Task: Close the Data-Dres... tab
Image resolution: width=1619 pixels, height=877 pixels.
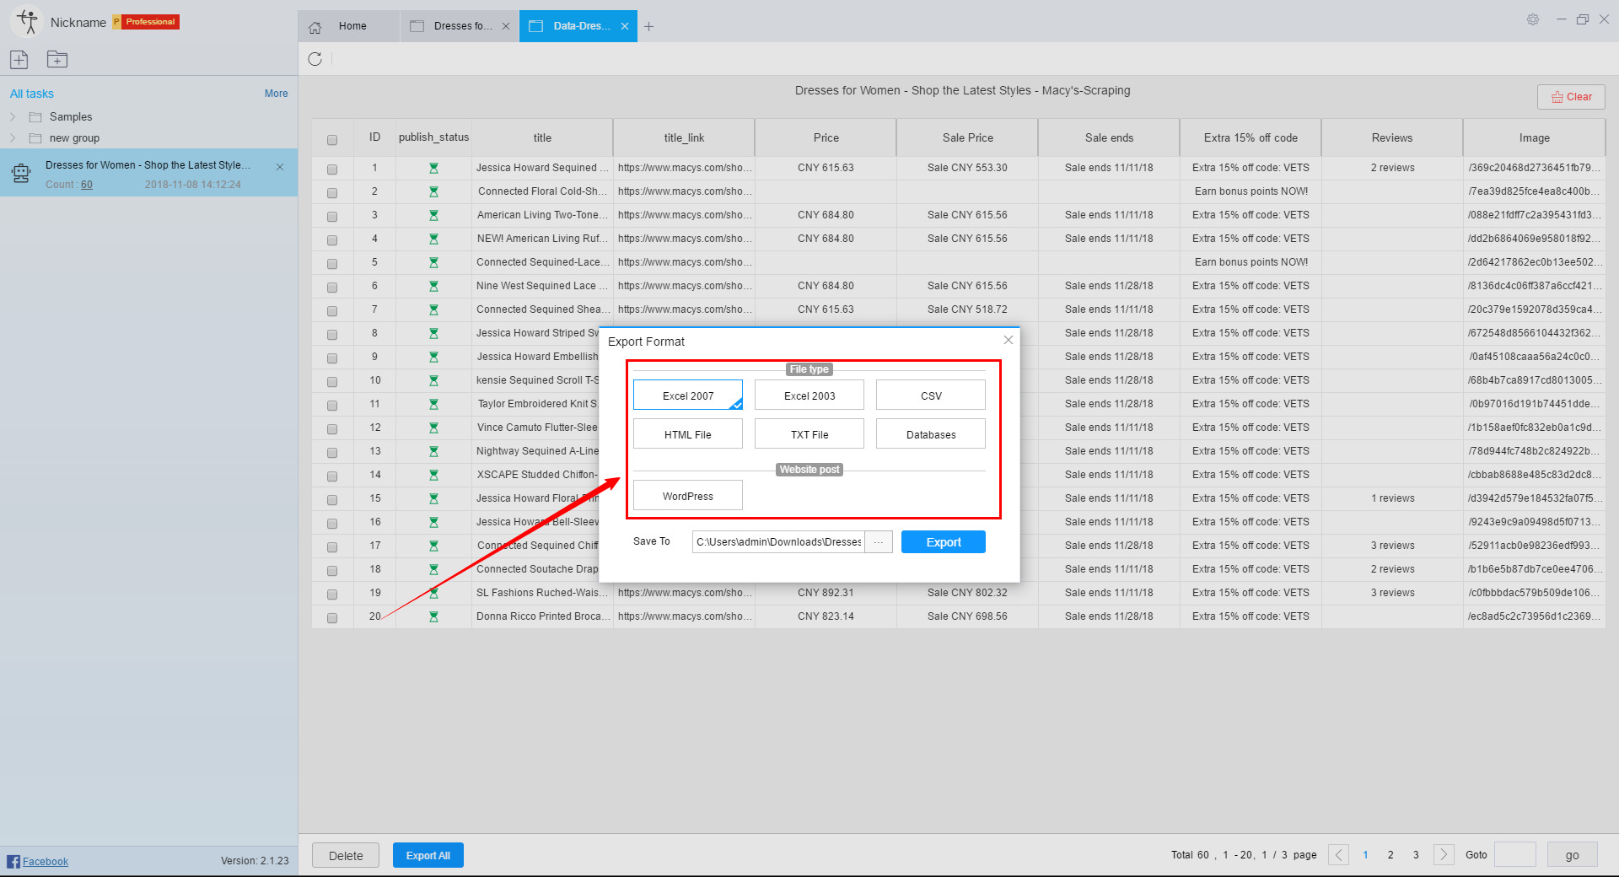Action: click(625, 26)
